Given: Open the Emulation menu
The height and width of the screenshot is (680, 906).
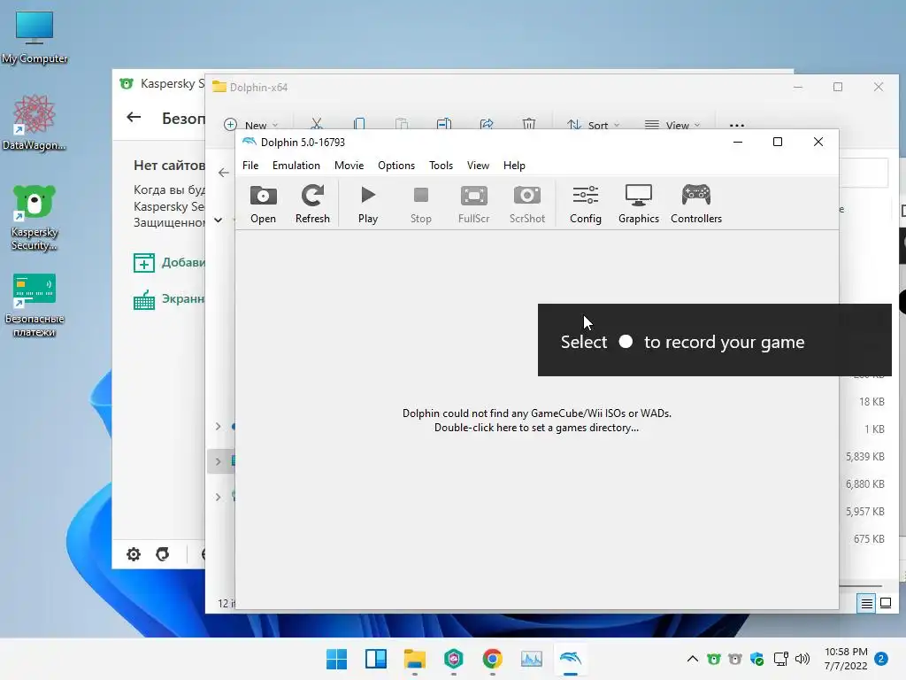Looking at the screenshot, I should point(296,166).
